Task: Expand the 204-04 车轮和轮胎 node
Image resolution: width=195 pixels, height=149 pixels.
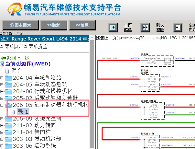Action: (x=2, y=78)
